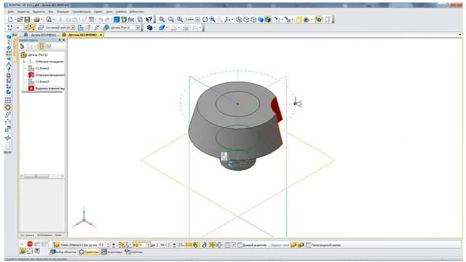Click the Create Object icon left of Stop
The height and width of the screenshot is (262, 466).
pos(23,245)
